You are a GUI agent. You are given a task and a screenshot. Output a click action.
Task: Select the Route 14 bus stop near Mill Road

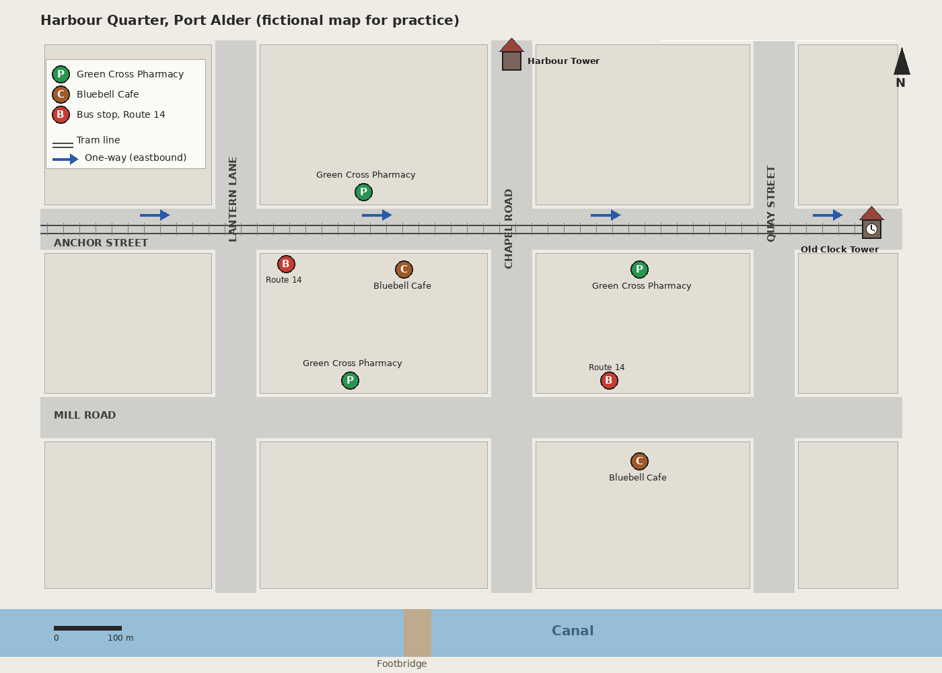pos(609,381)
